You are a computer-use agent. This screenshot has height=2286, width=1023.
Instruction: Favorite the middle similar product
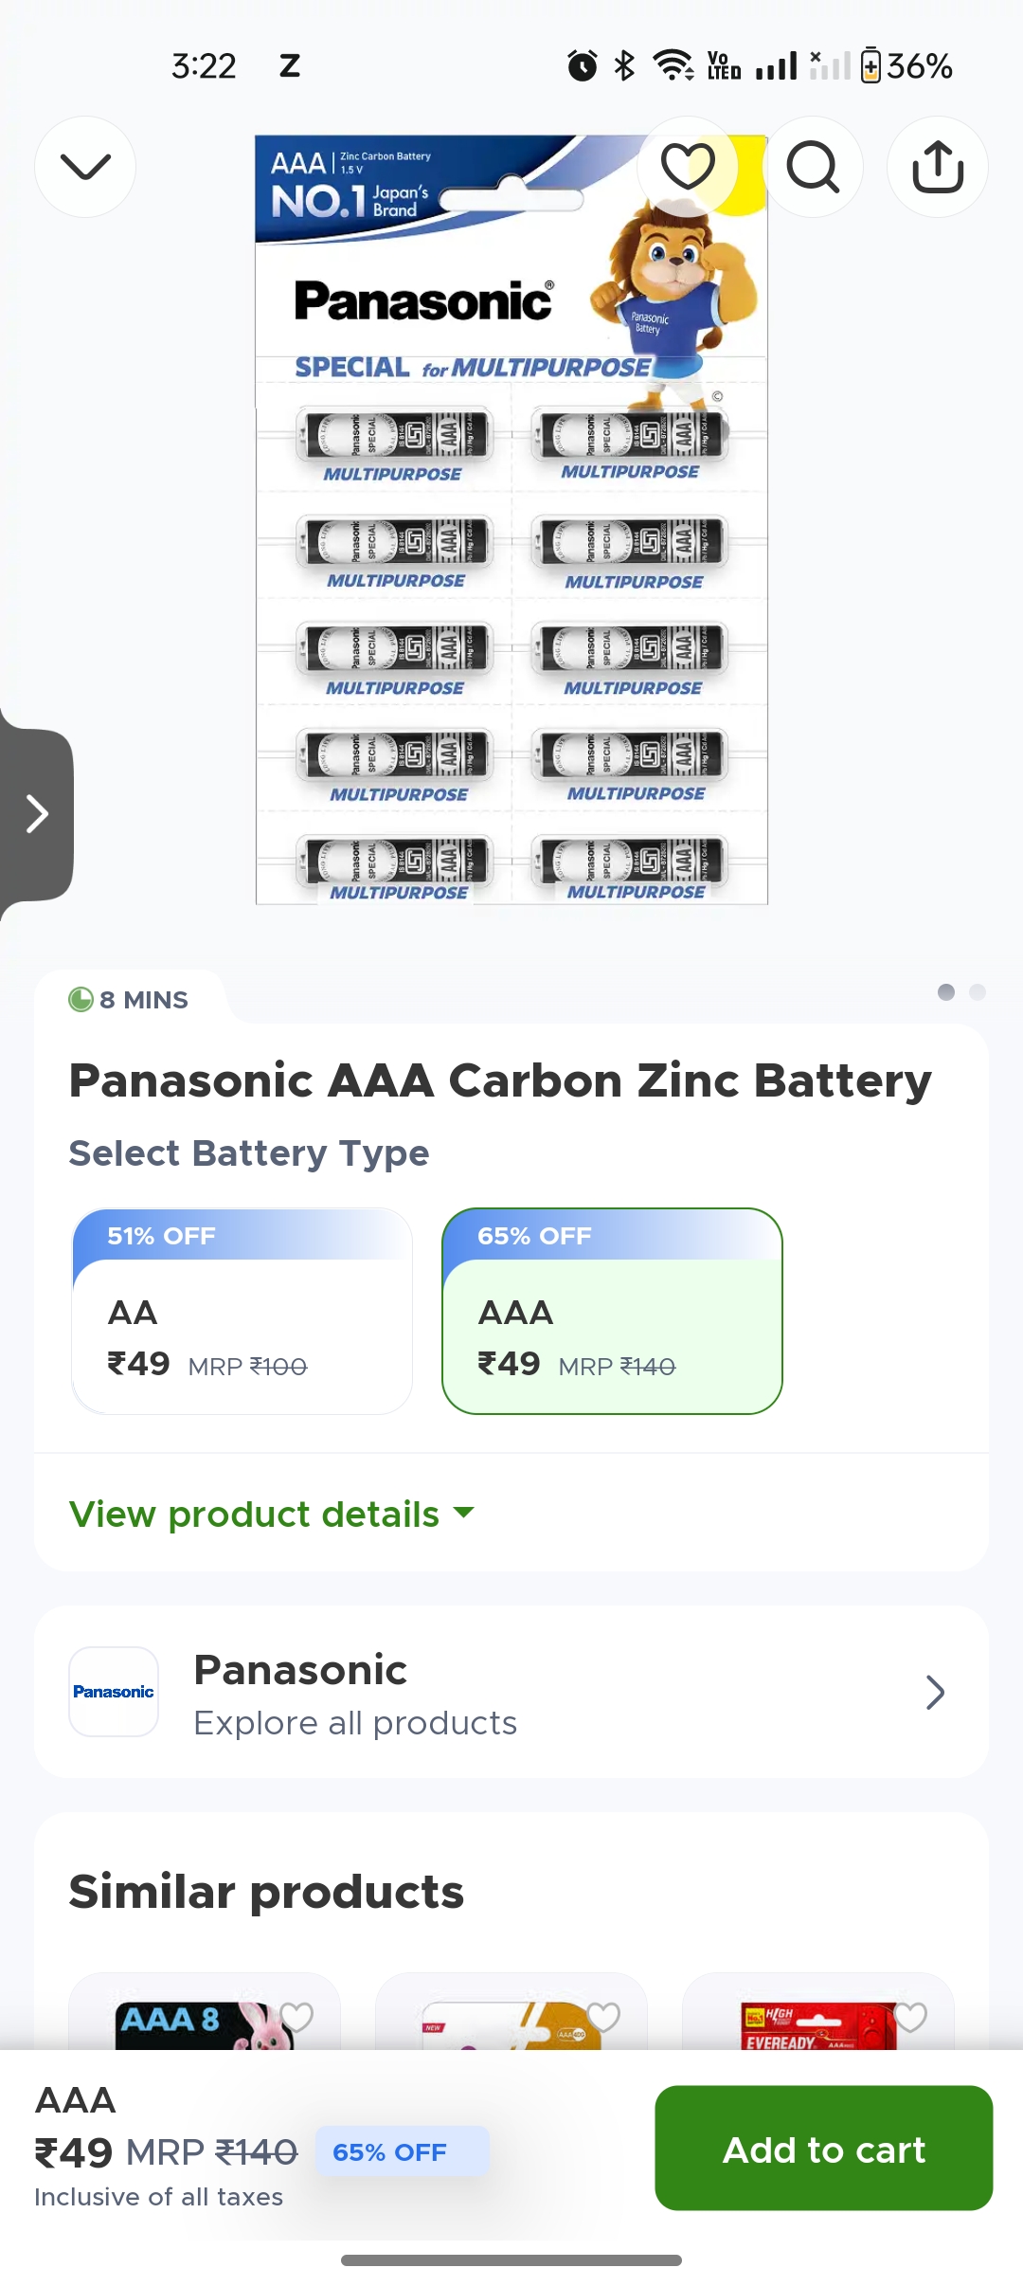[603, 2017]
